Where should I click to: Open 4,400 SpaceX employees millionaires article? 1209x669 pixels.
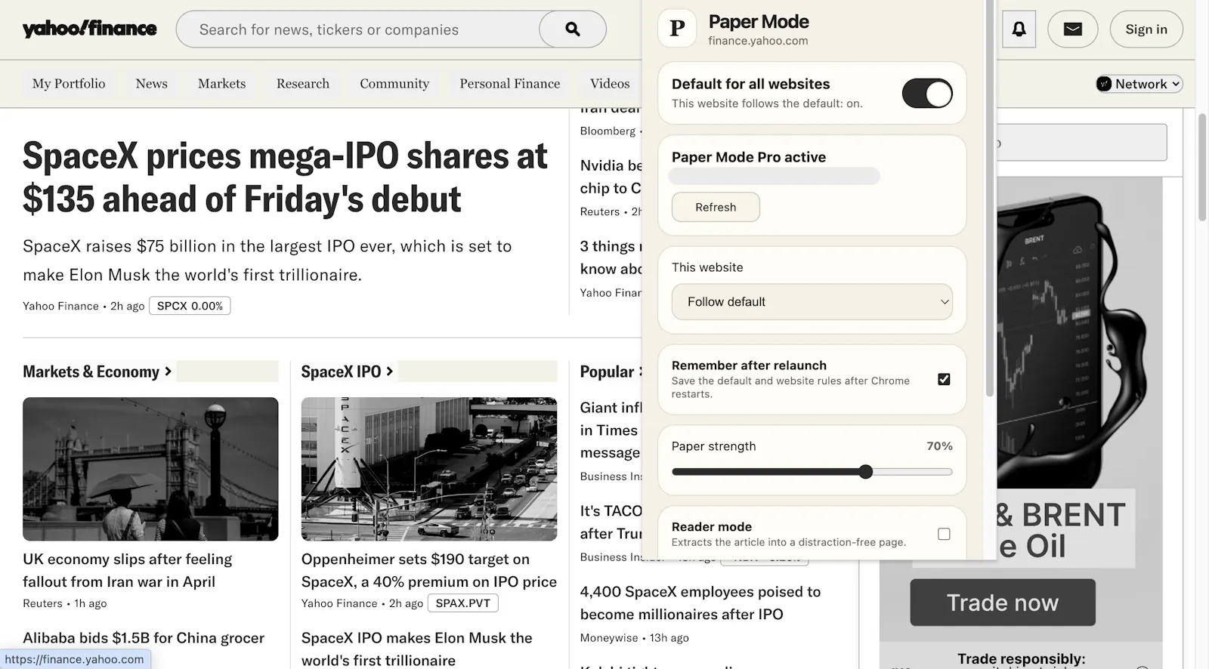(700, 603)
